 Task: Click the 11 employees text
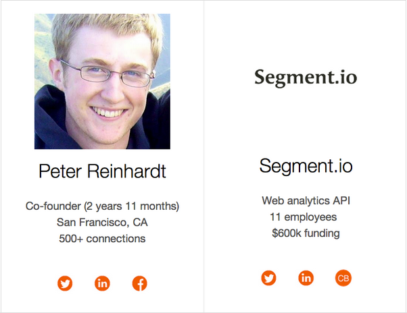click(x=303, y=217)
